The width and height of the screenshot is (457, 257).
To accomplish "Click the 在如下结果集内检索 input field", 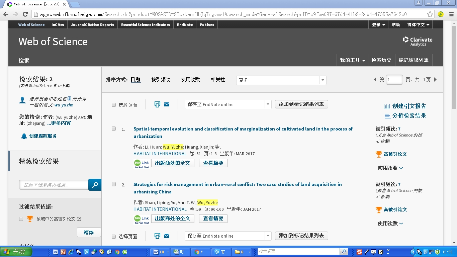I will [x=54, y=185].
